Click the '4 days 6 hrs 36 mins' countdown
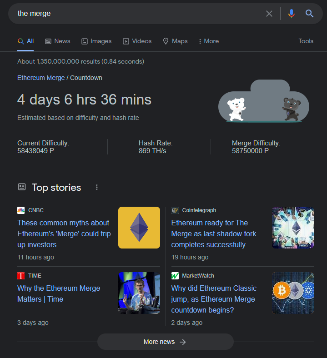Screen dimensions: 327x358 point(84,100)
